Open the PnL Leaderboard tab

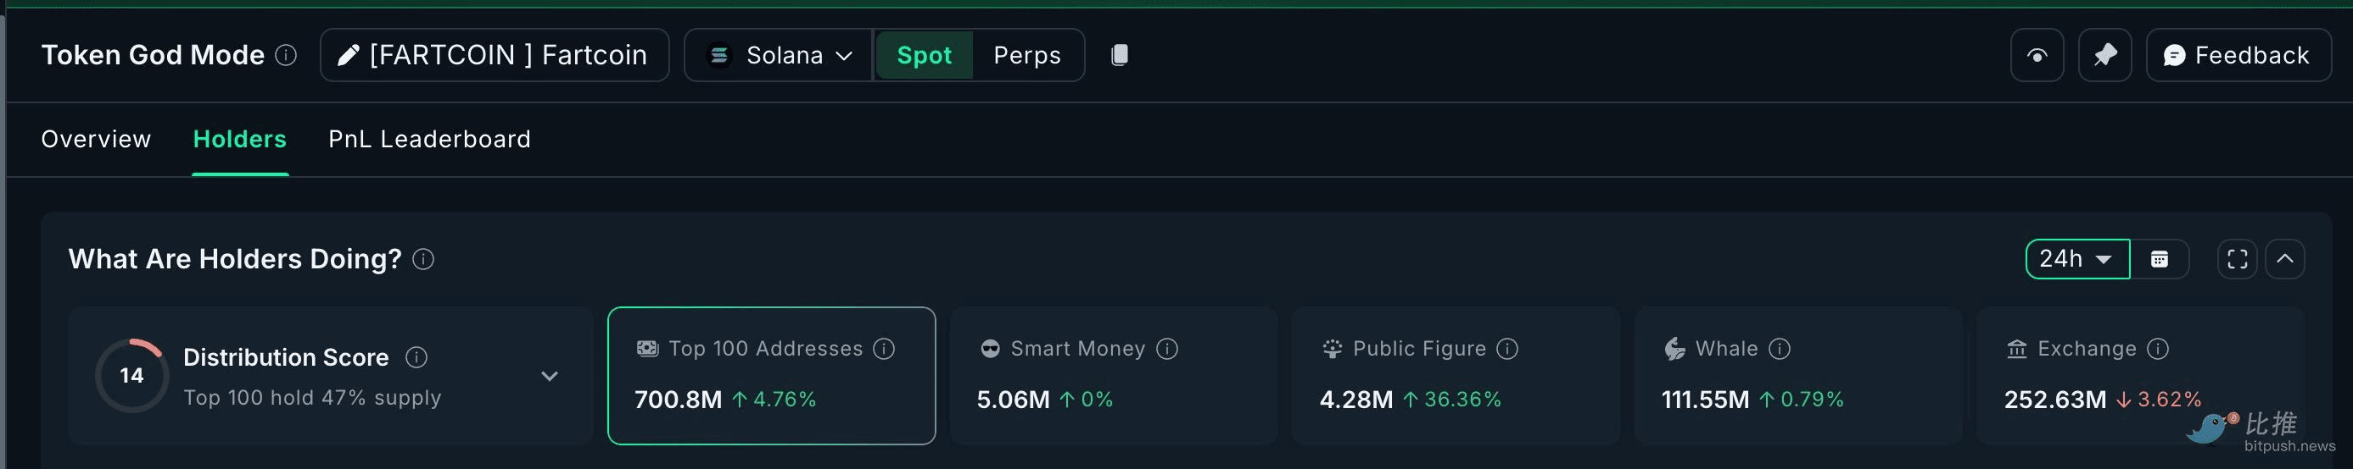[x=429, y=140]
